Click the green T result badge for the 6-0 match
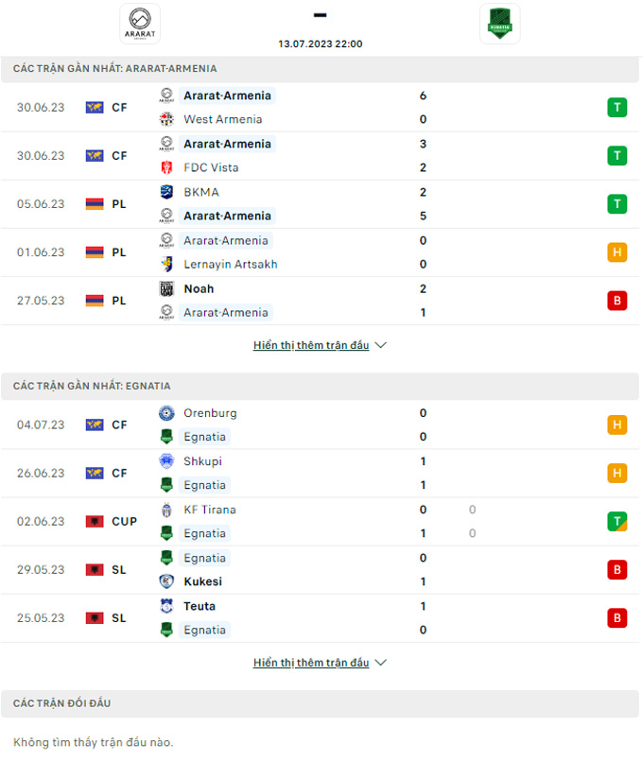Screen dimensions: 643x762 [617, 107]
